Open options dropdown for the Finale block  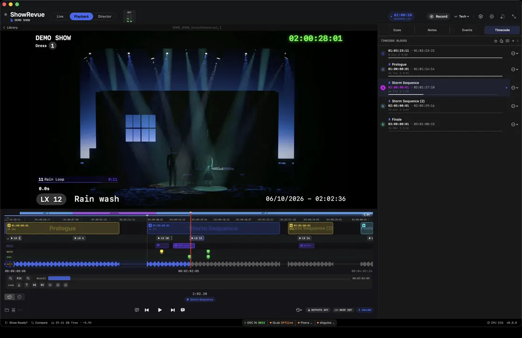[x=515, y=124]
